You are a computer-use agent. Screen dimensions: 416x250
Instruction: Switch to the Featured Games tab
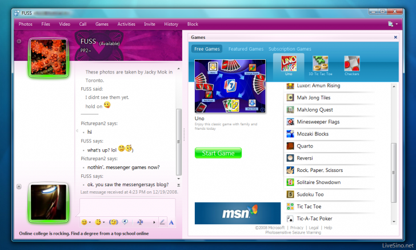246,49
